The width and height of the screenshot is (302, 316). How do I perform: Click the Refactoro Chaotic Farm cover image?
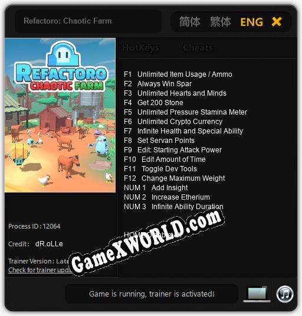(60, 115)
